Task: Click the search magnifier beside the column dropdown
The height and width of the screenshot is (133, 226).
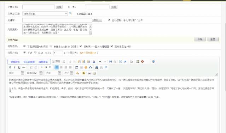Action: (70, 13)
